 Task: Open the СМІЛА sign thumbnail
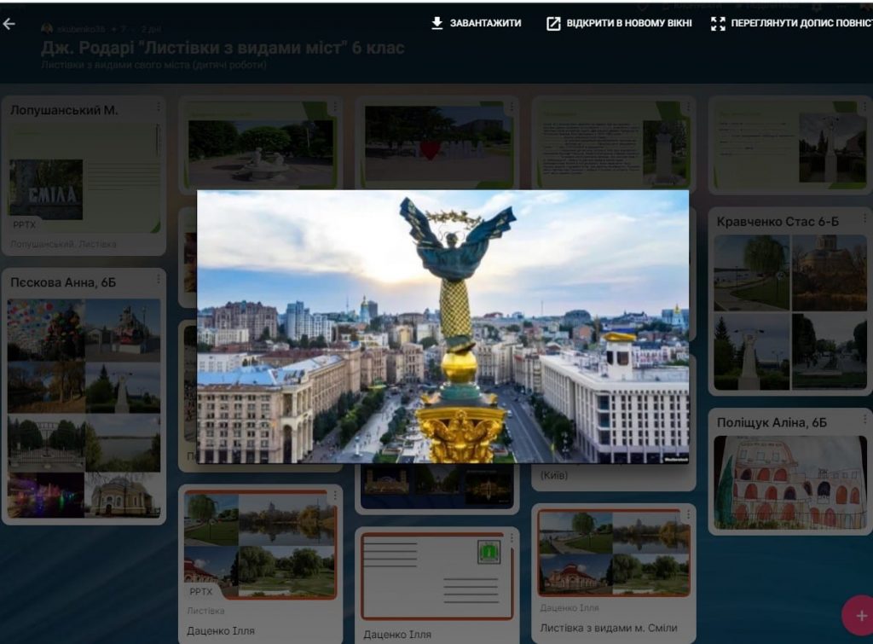pyautogui.click(x=46, y=189)
